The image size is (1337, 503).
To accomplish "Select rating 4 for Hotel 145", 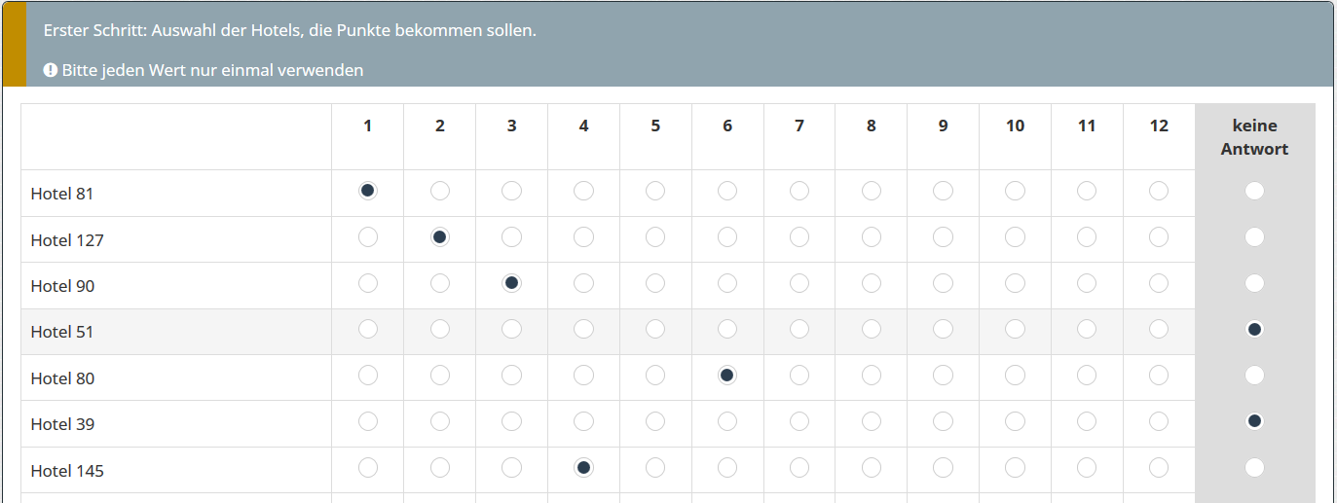I will [583, 468].
